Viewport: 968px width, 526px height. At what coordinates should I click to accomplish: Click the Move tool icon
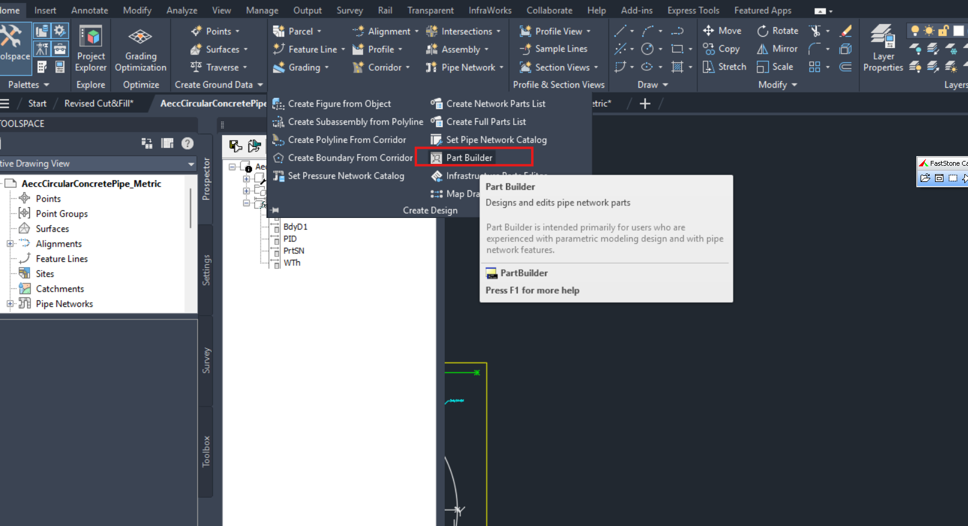coord(709,31)
